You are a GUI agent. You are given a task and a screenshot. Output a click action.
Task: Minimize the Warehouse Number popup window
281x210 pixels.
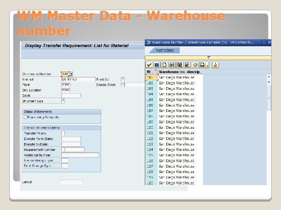263,42
